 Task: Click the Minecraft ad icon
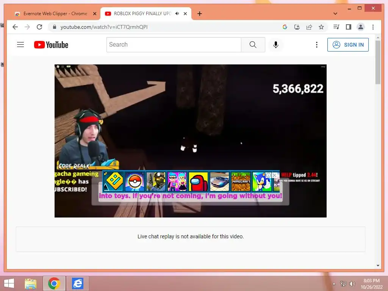click(x=241, y=181)
